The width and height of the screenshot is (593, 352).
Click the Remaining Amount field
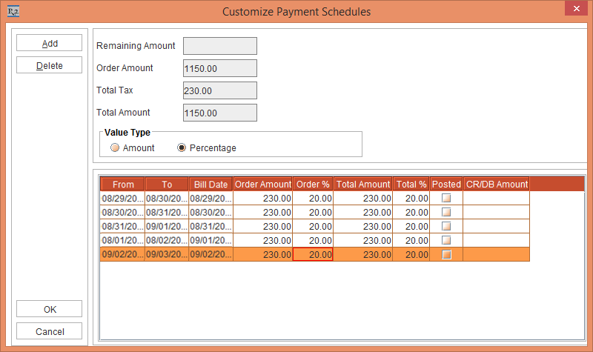(x=219, y=46)
